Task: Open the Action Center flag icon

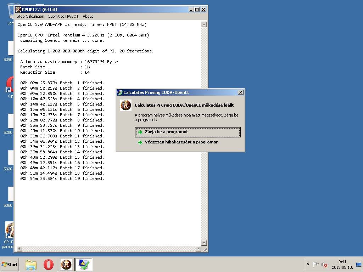Action: [x=315, y=264]
